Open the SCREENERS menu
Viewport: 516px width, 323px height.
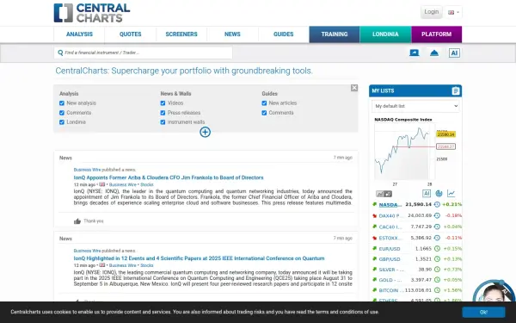tap(181, 34)
